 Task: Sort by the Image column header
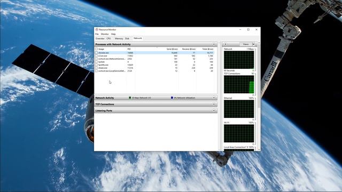point(101,49)
